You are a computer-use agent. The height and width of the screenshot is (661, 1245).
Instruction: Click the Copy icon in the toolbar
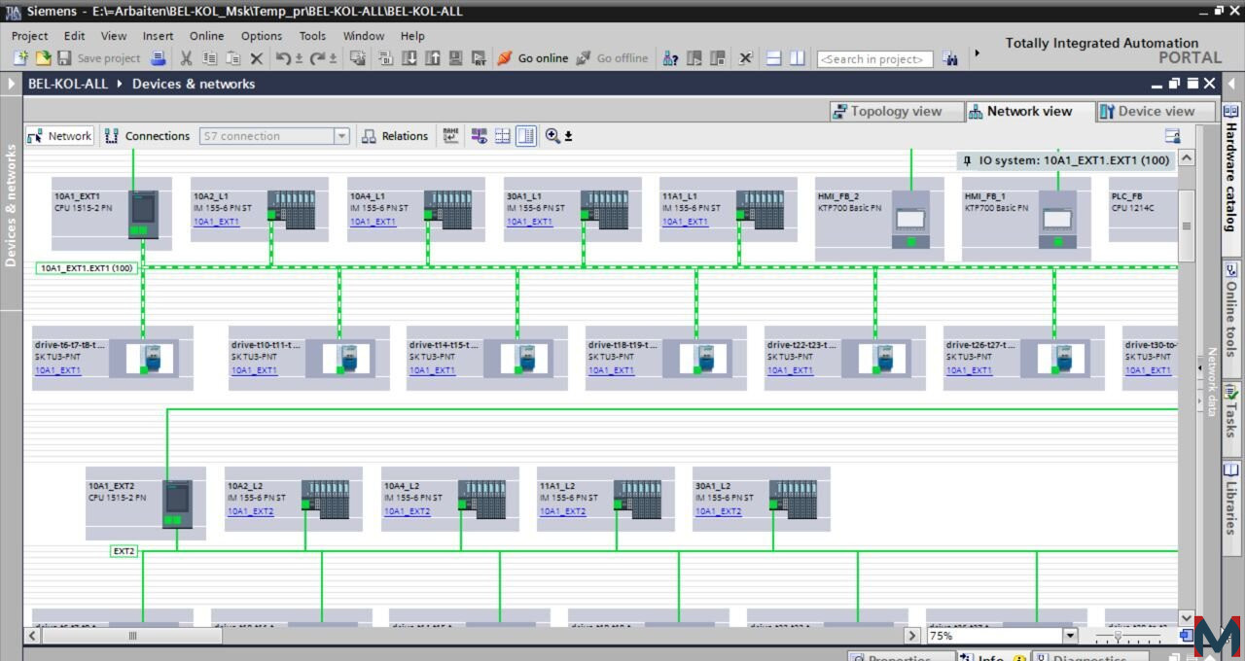pos(209,58)
